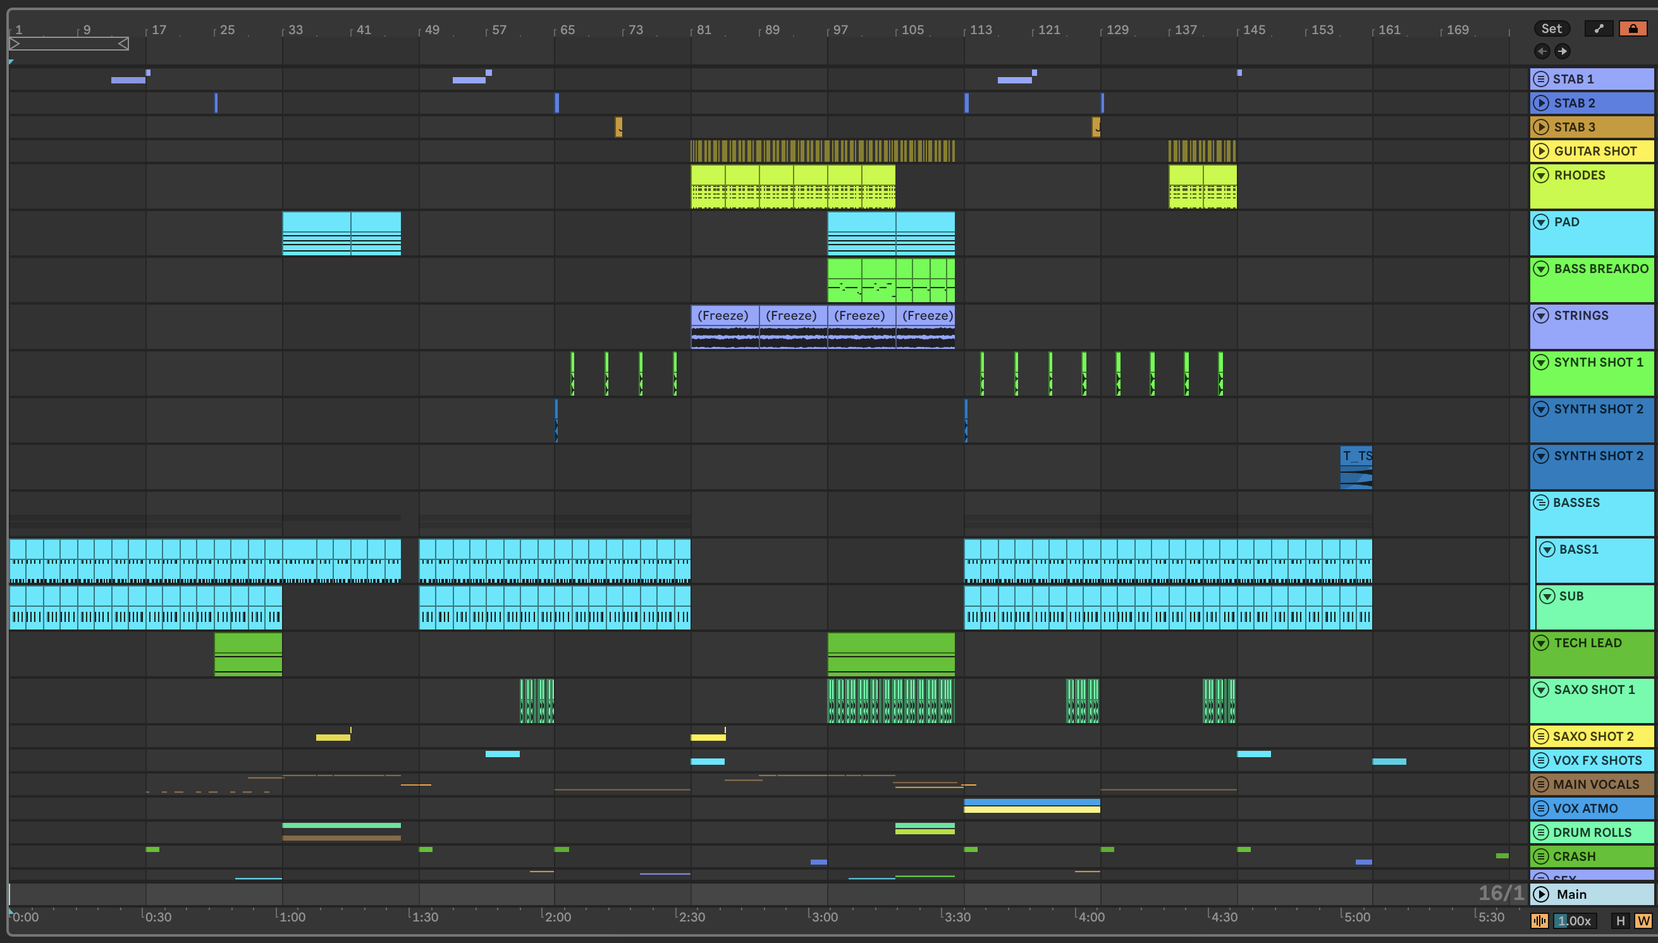Toggle automation mode with the line-node icon
The width and height of the screenshot is (1658, 943).
pos(1599,28)
